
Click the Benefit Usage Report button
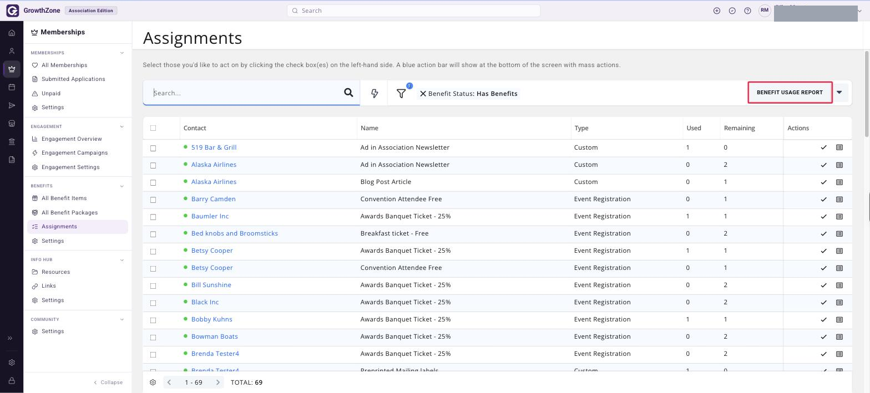click(790, 93)
